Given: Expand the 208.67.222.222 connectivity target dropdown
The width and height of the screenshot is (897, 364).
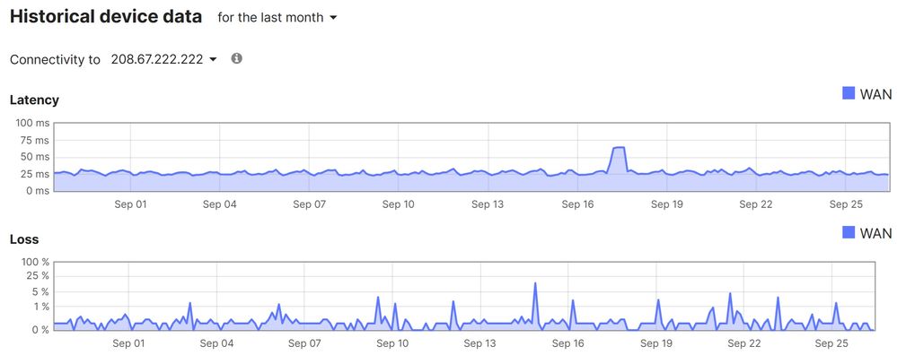Looking at the screenshot, I should pos(164,59).
